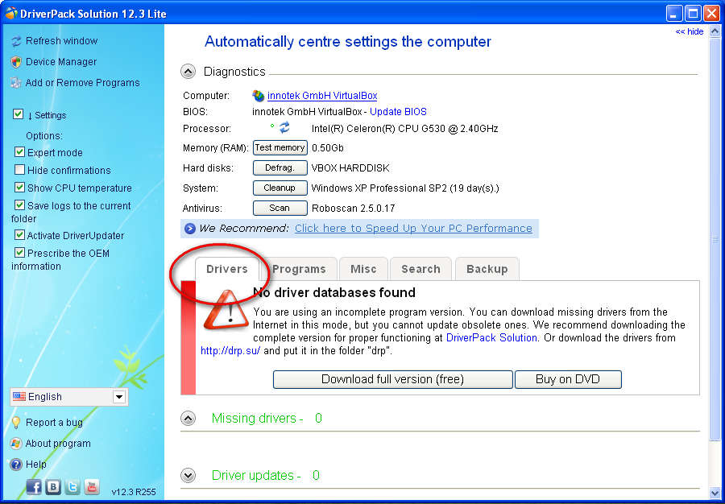The image size is (725, 504).
Task: Uncheck Prescribe the OEM information
Action: tap(19, 252)
